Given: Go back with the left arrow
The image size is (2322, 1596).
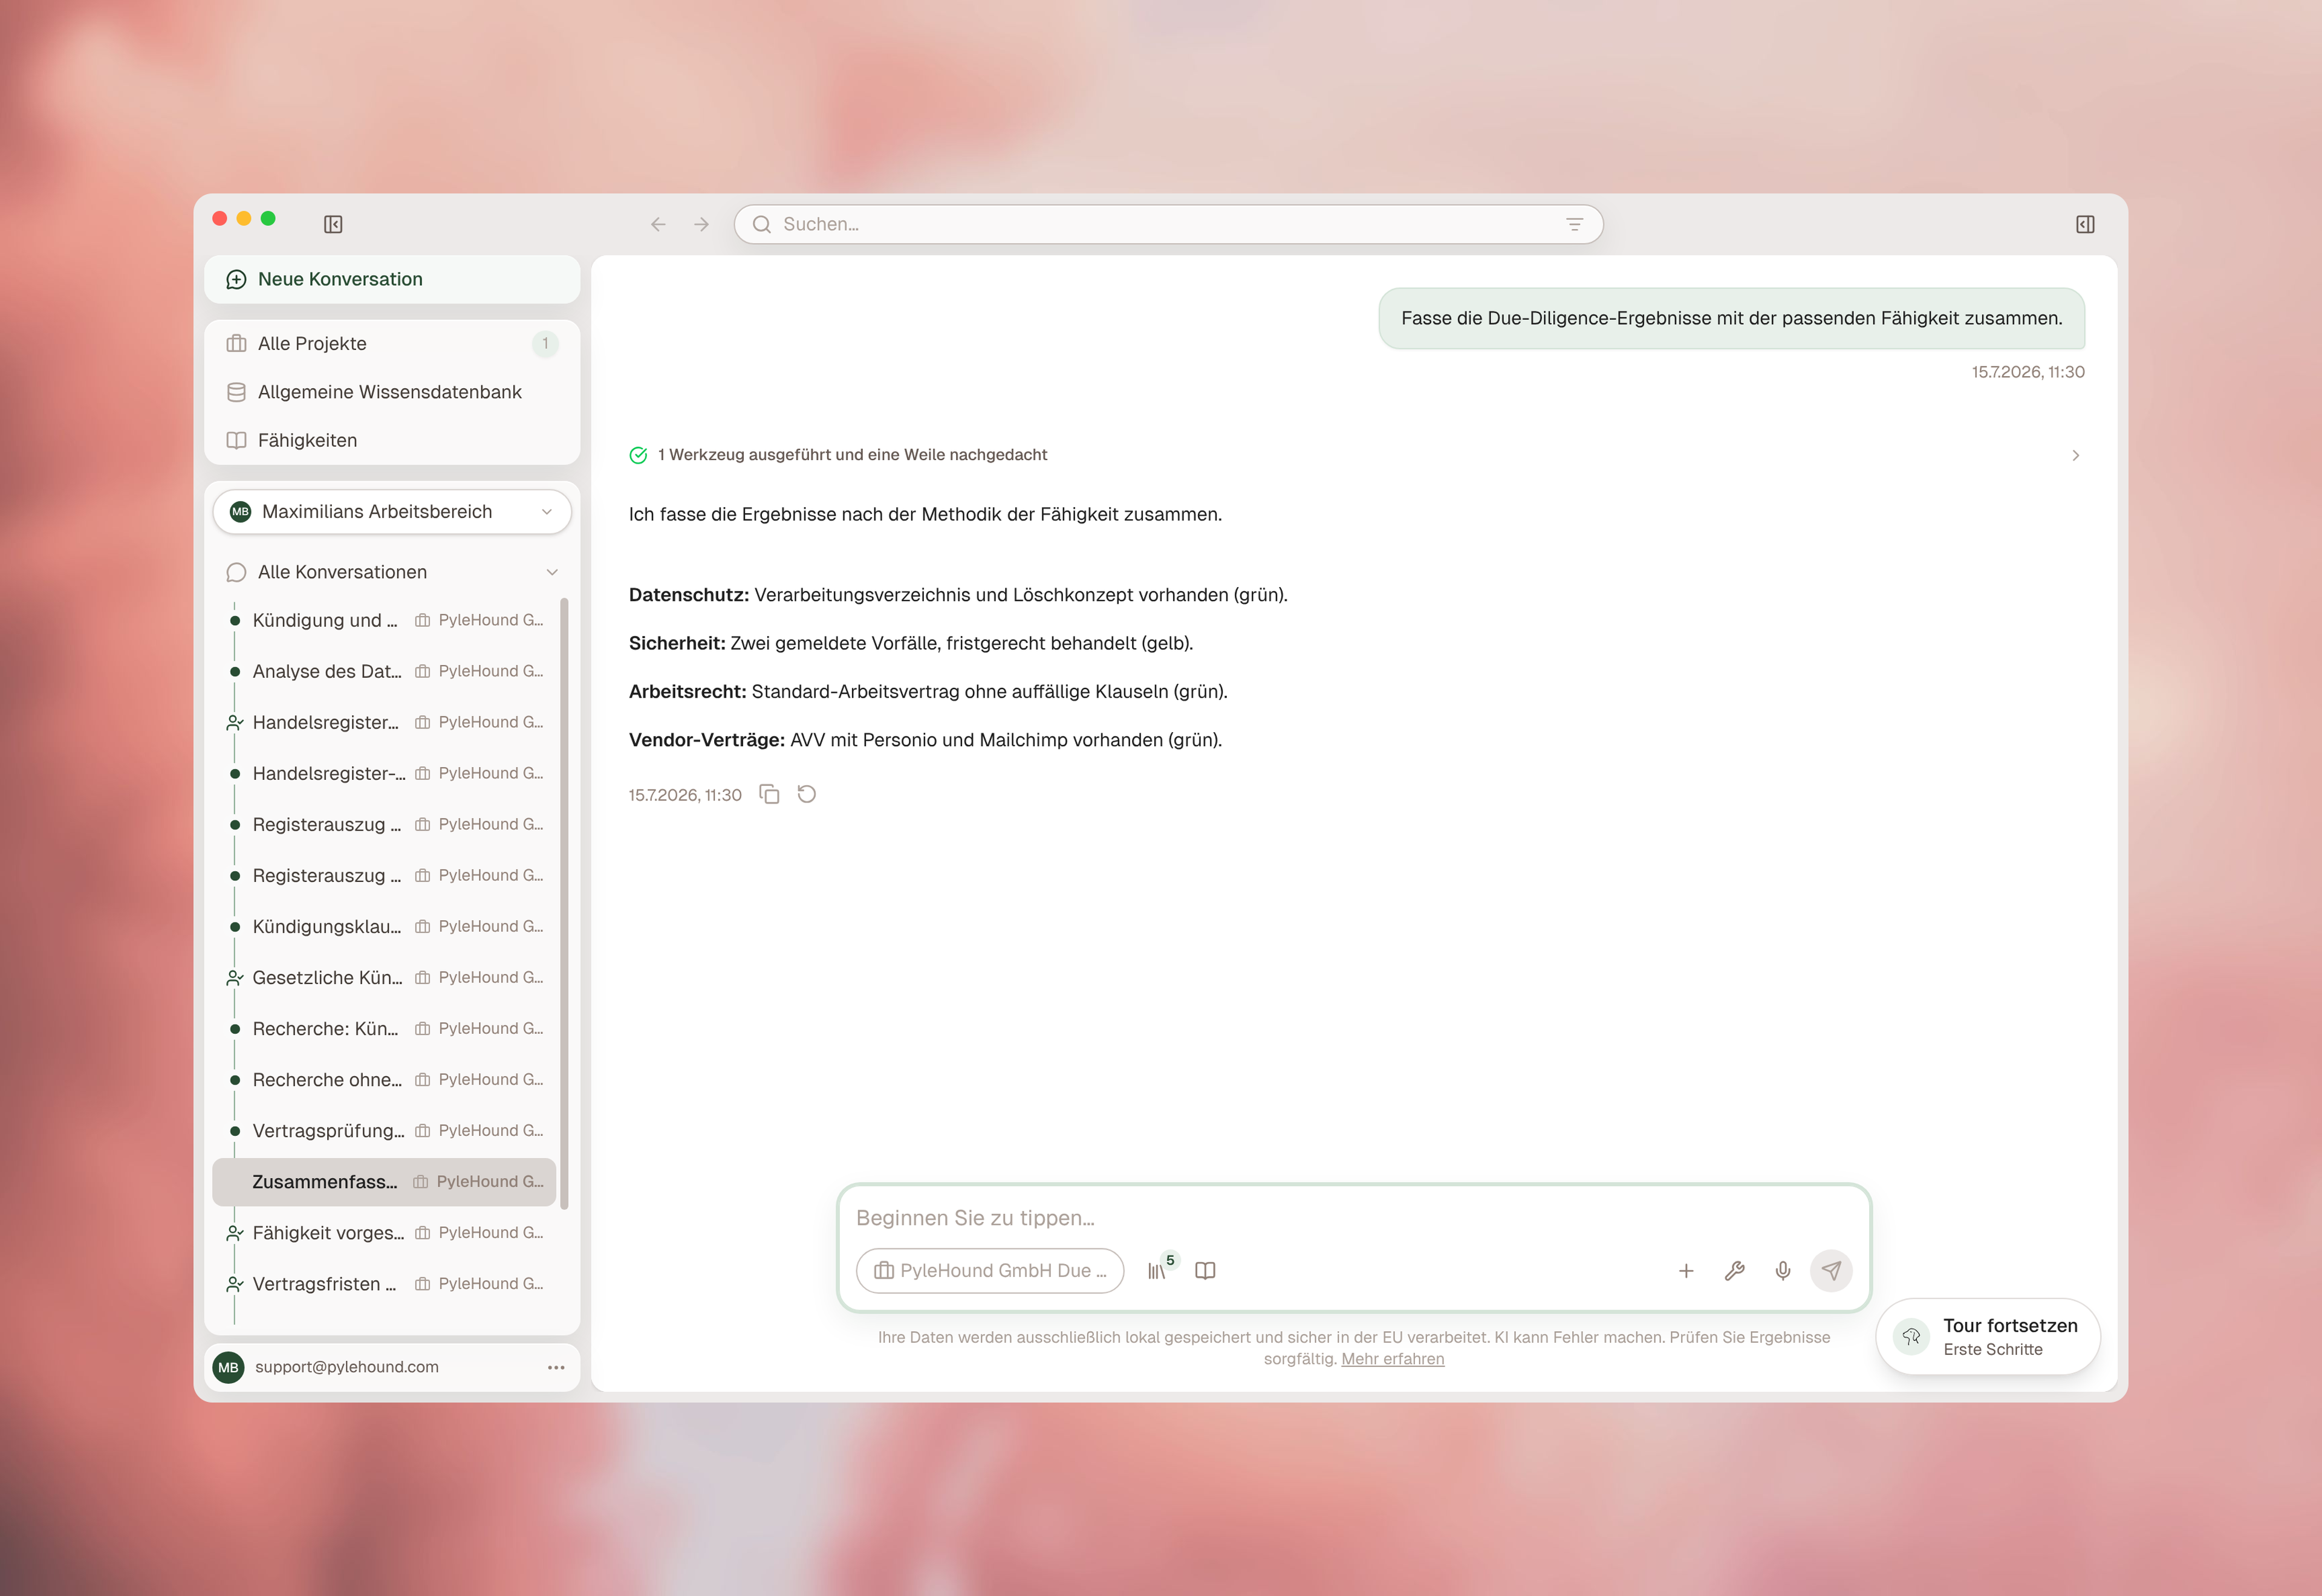Looking at the screenshot, I should (x=658, y=224).
